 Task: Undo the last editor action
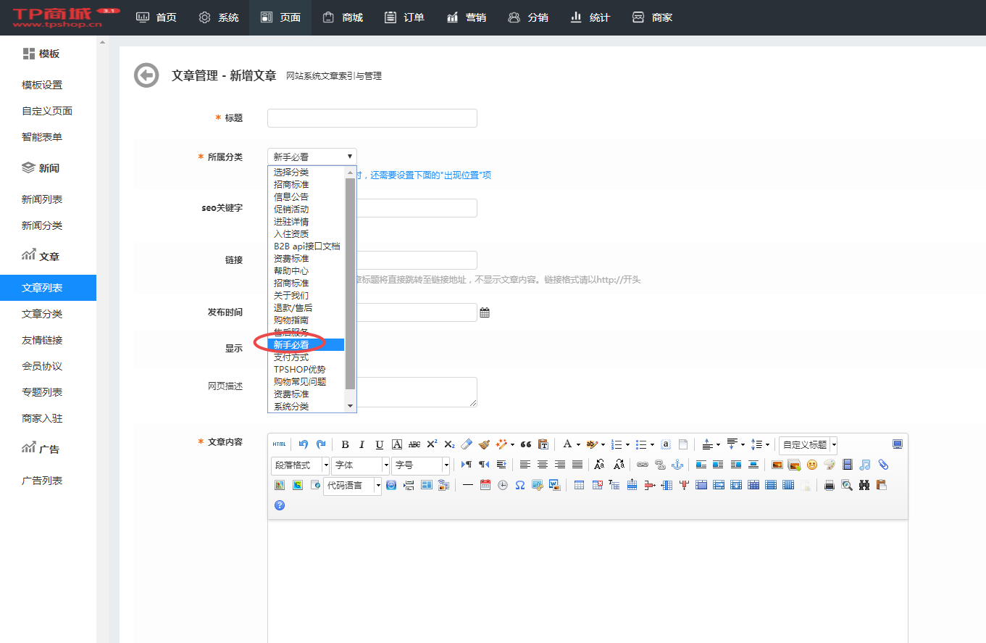click(302, 444)
